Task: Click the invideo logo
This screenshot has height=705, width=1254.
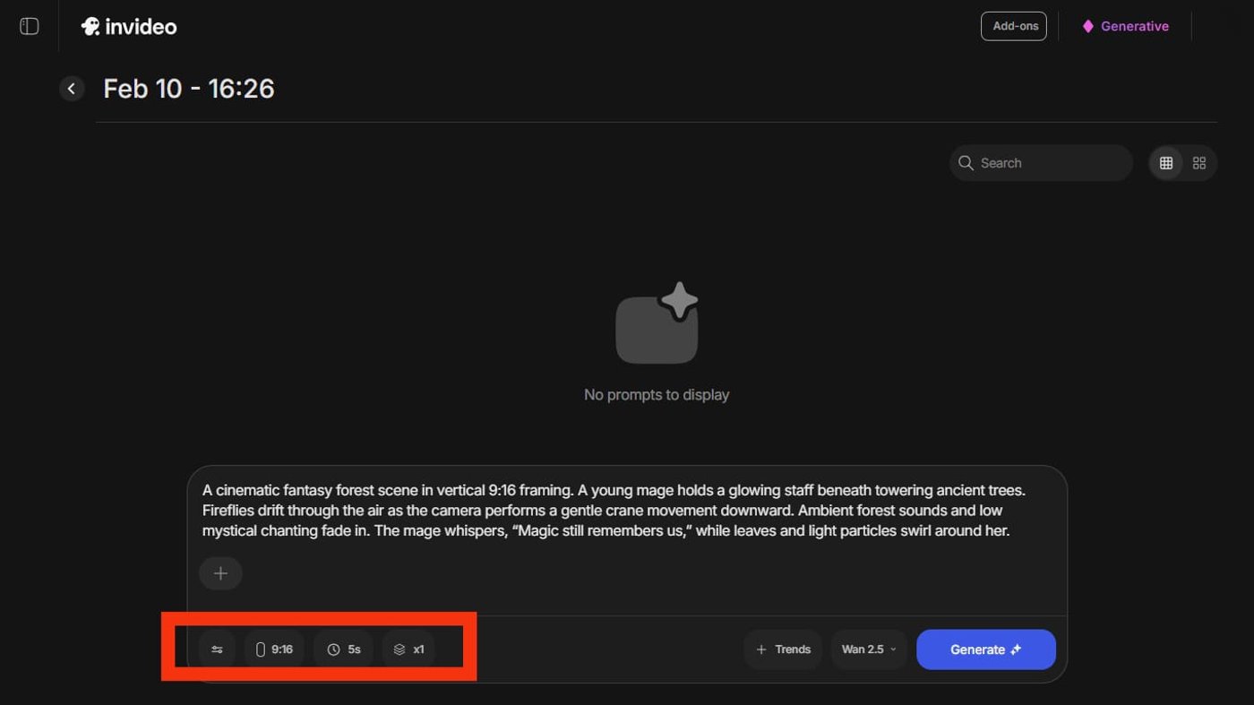Action: [x=129, y=27]
